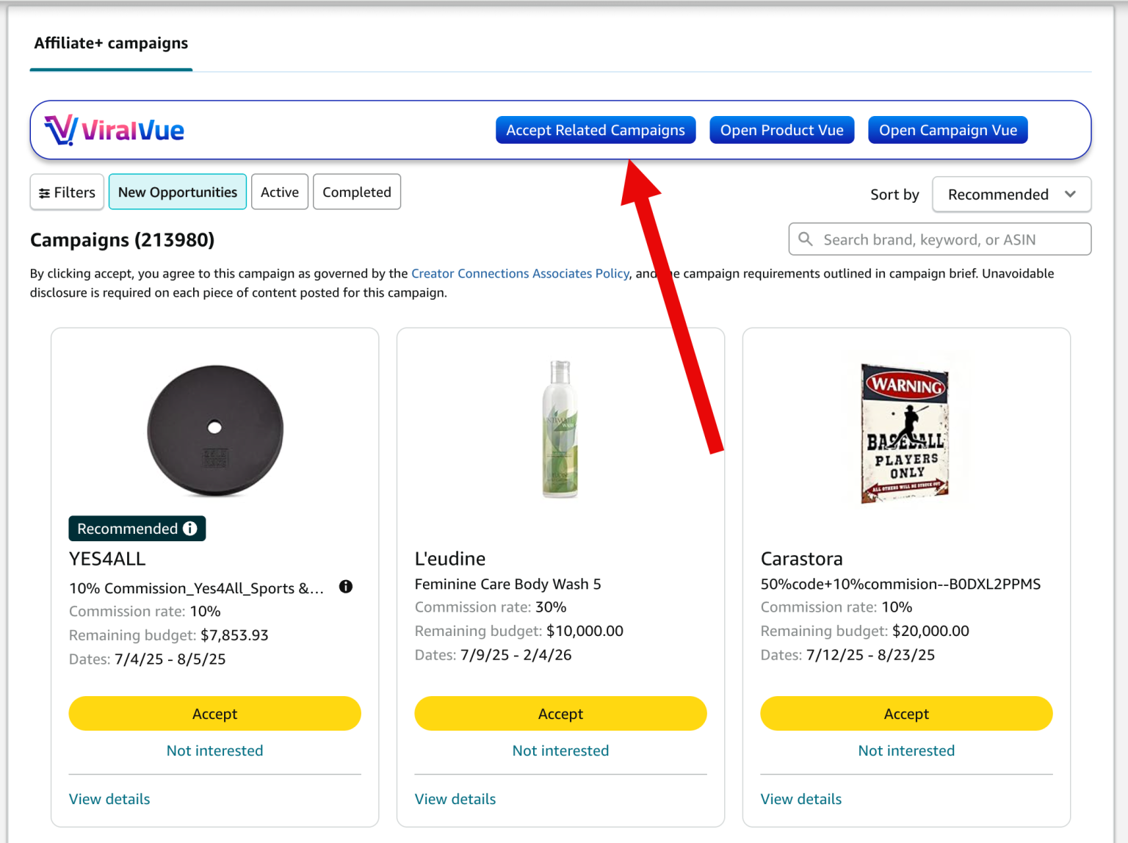
Task: Click the Baseball Players Only sign image
Action: pyautogui.click(x=905, y=428)
